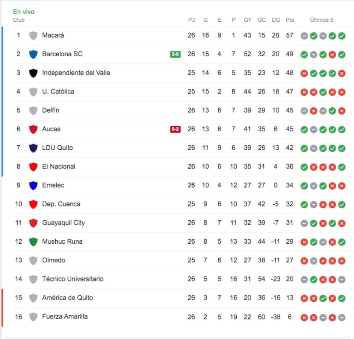Click the En vivo label

tap(24, 12)
